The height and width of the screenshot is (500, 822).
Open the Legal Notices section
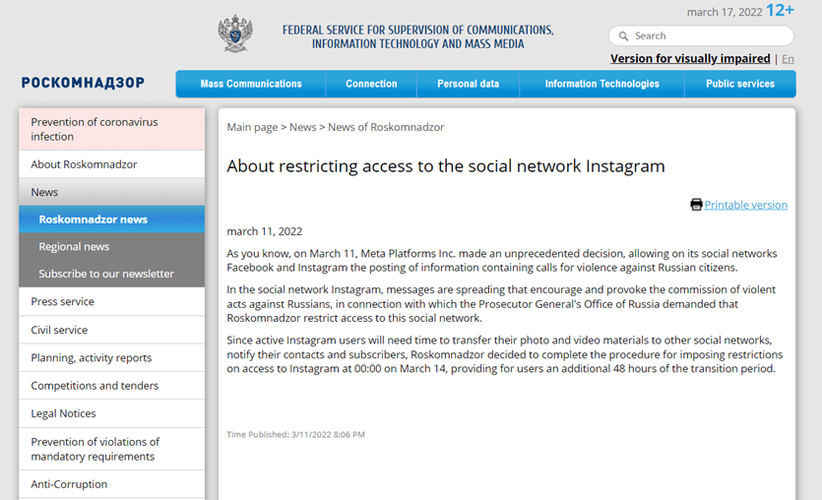coord(111,413)
